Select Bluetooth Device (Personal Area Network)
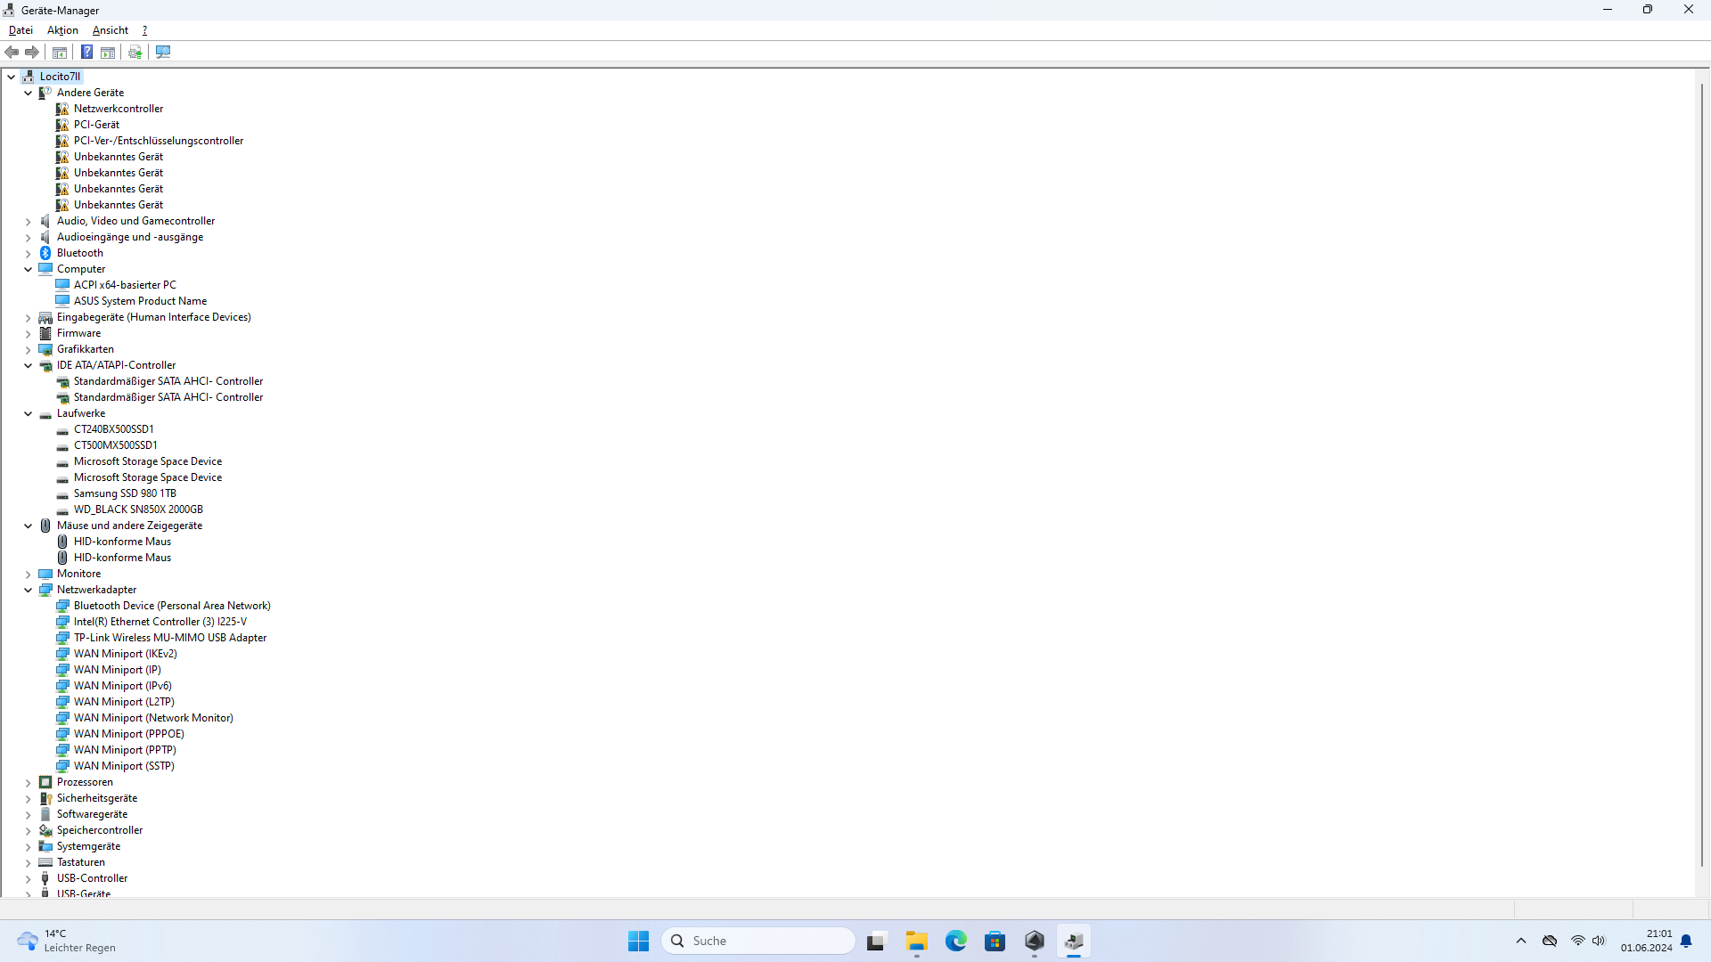The height and width of the screenshot is (962, 1711). click(172, 606)
